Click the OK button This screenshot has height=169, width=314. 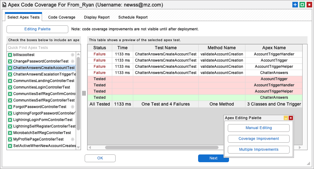click(x=100, y=158)
